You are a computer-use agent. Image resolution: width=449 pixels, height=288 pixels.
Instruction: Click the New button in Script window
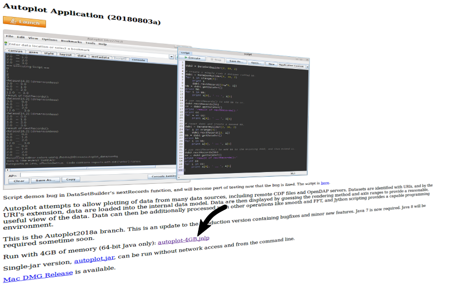tap(271, 64)
